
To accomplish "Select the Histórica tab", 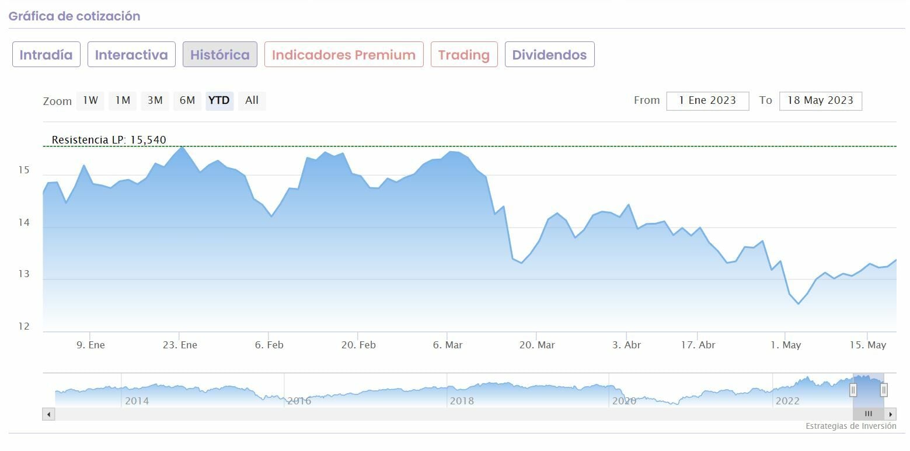I will pyautogui.click(x=220, y=55).
